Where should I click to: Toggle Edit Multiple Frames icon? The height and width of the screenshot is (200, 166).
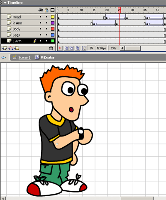78,48
